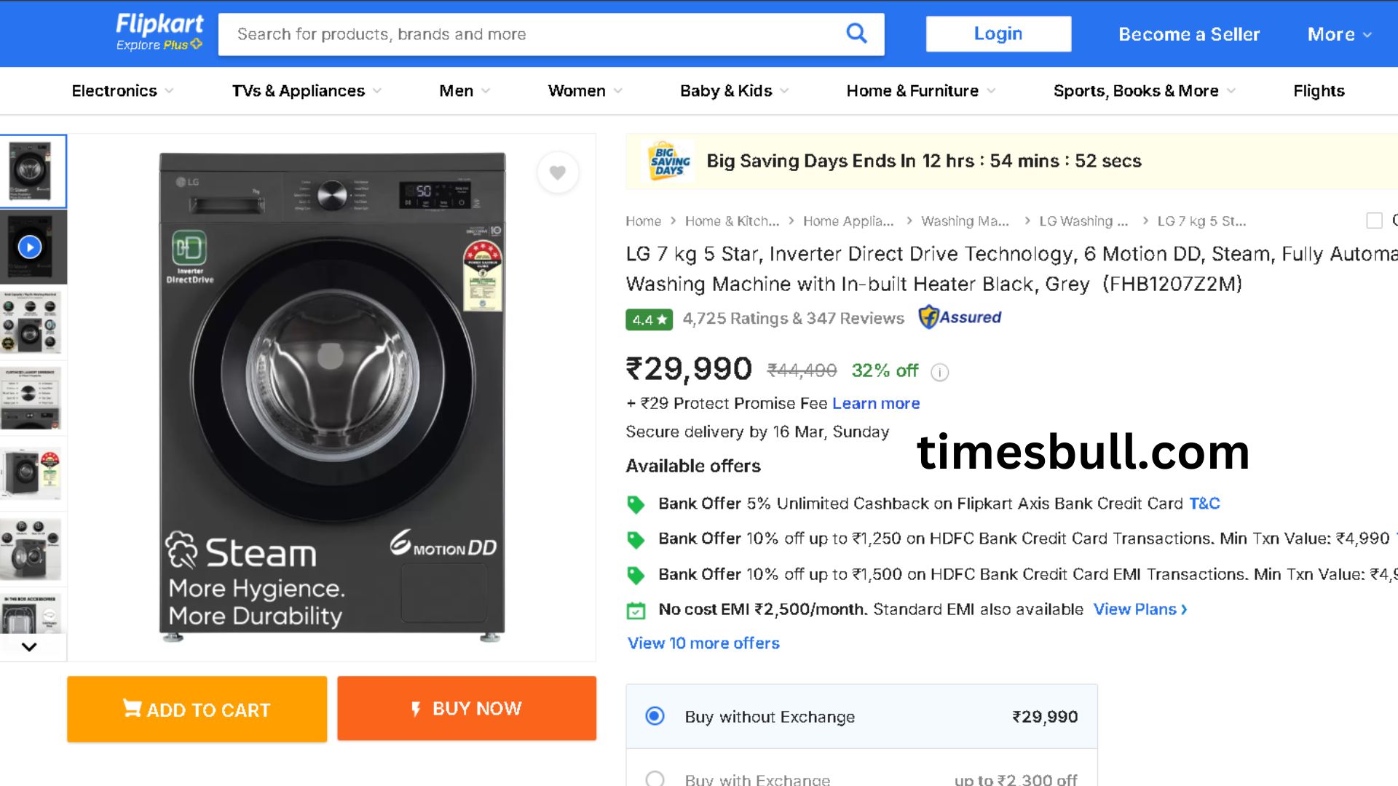The width and height of the screenshot is (1398, 786).
Task: Add product to wishlist with heart icon
Action: 558,172
